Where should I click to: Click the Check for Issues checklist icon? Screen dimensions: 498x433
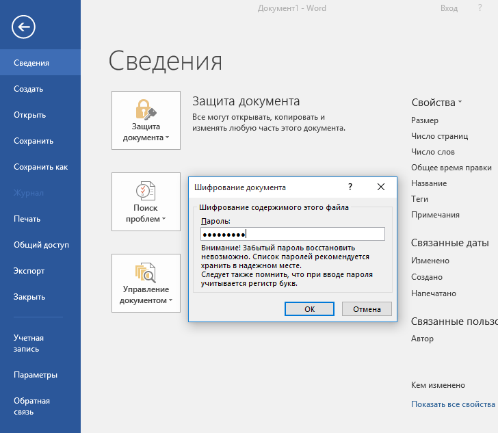coord(146,190)
